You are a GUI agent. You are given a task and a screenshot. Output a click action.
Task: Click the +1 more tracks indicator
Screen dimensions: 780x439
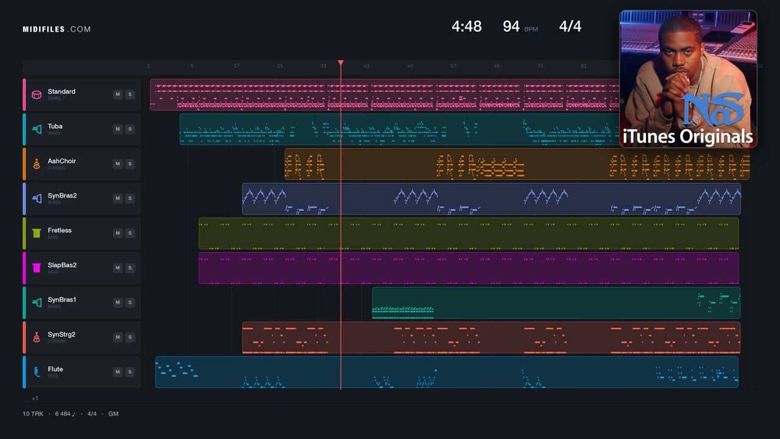pos(35,399)
